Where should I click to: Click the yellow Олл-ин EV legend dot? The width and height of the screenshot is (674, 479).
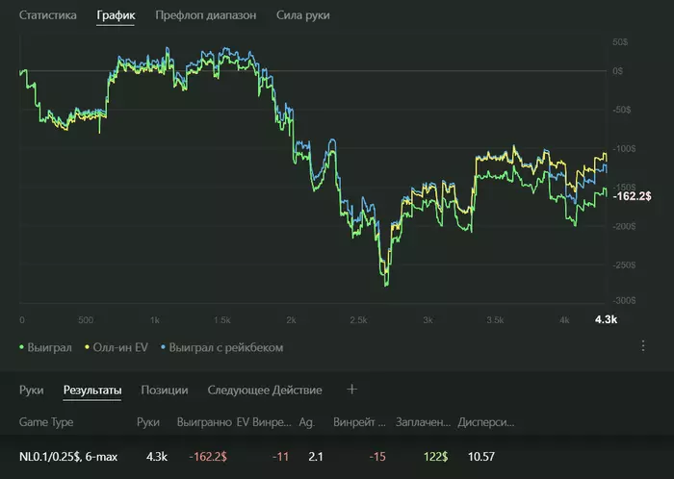click(x=87, y=347)
